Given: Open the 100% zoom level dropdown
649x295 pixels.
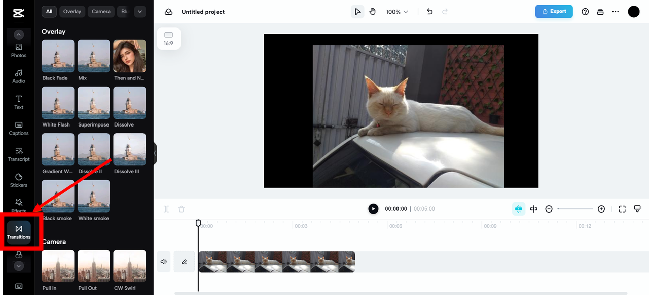Looking at the screenshot, I should (x=397, y=12).
